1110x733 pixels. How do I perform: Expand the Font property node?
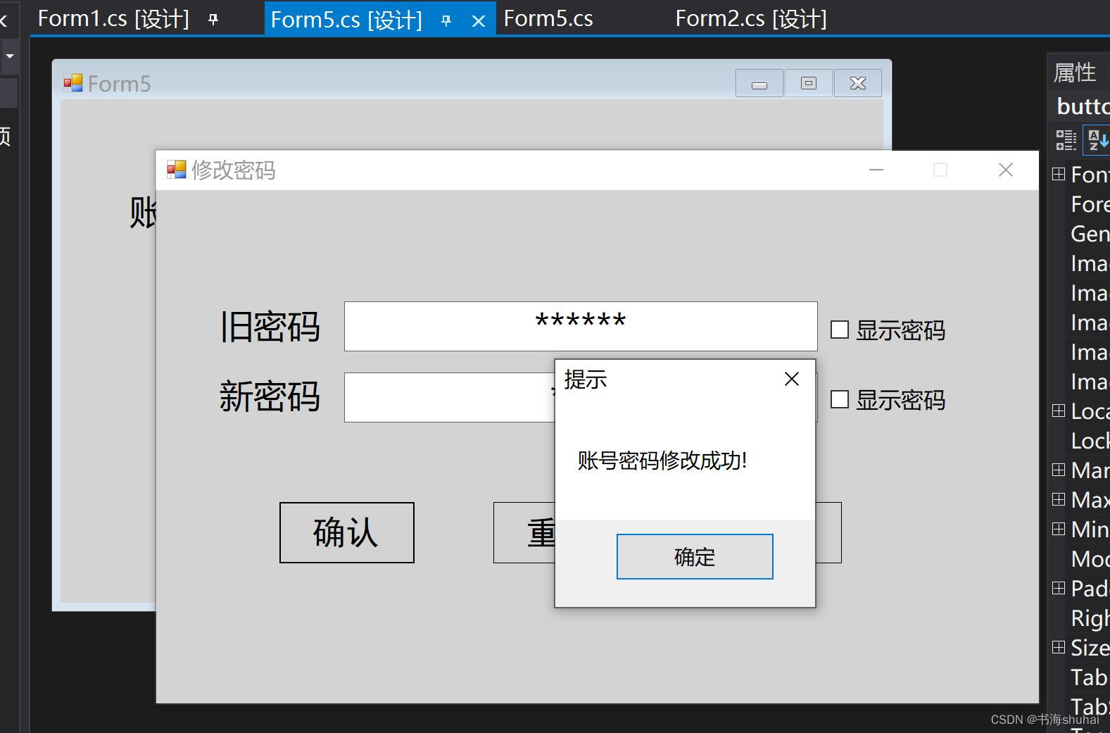[x=1059, y=174]
